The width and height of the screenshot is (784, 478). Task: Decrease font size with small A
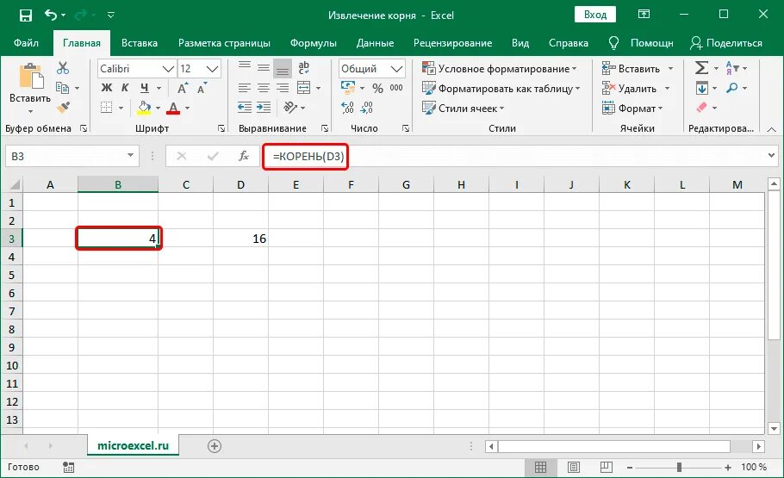tap(202, 89)
